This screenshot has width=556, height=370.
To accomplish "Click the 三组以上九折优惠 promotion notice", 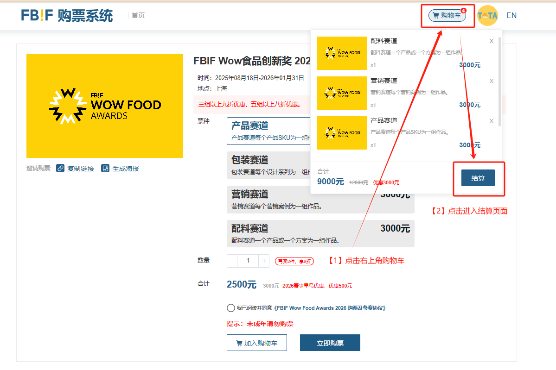I will click(249, 105).
